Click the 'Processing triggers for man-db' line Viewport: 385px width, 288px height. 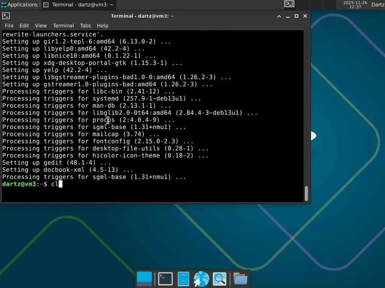tap(86, 105)
